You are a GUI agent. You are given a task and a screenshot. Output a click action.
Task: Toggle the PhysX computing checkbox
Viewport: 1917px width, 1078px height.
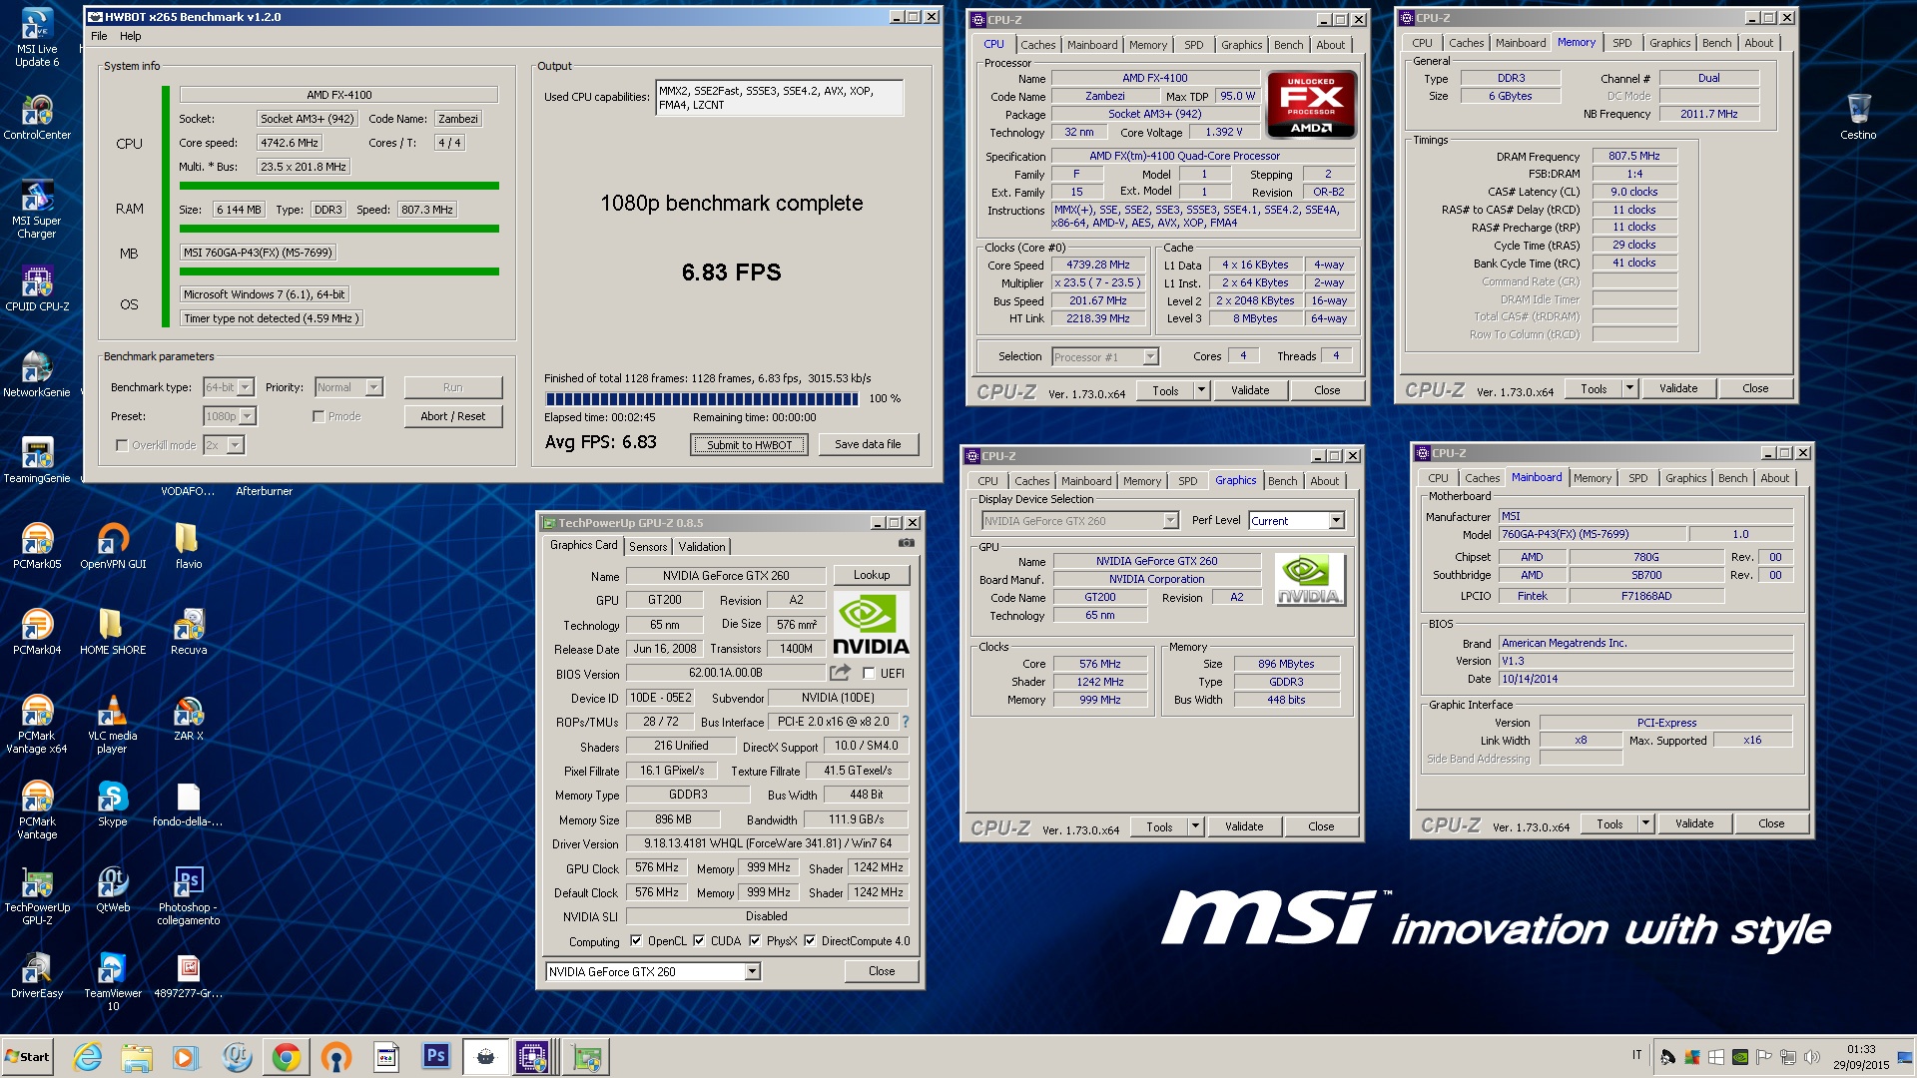tap(755, 940)
